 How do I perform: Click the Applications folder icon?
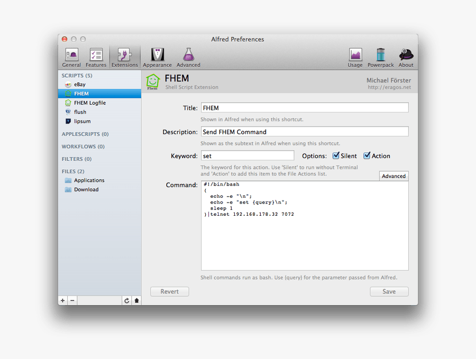point(68,180)
